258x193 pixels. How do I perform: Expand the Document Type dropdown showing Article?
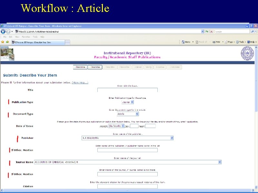[128, 114]
